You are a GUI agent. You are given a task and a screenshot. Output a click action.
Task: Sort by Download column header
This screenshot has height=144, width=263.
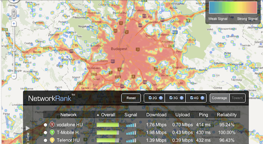pyautogui.click(x=156, y=115)
